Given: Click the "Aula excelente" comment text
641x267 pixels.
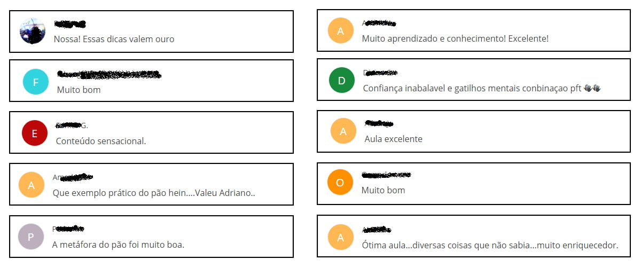Looking at the screenshot, I should 393,139.
